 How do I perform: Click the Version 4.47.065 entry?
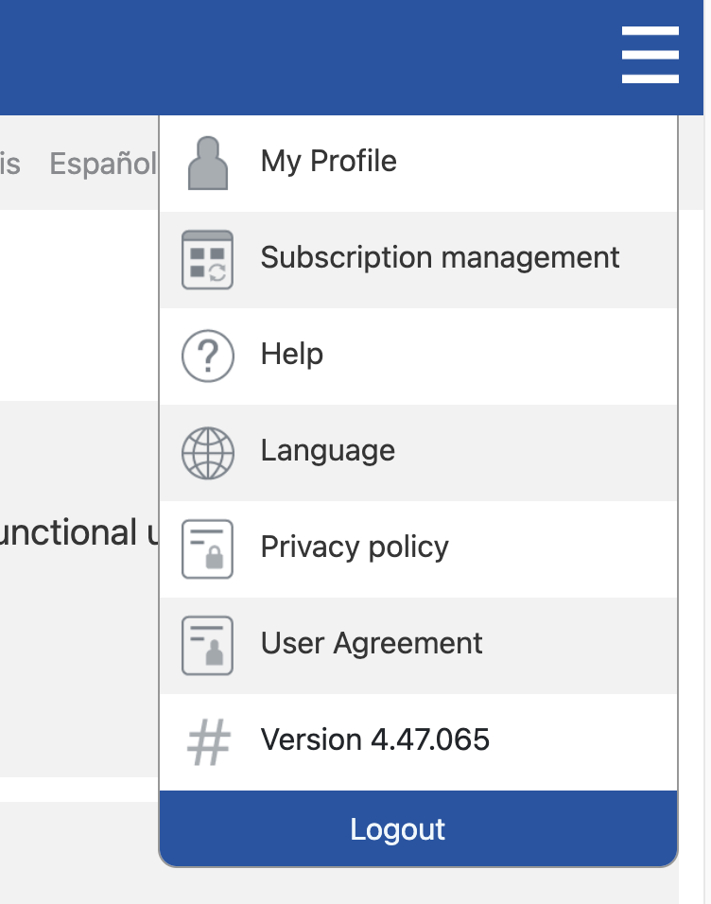(375, 740)
